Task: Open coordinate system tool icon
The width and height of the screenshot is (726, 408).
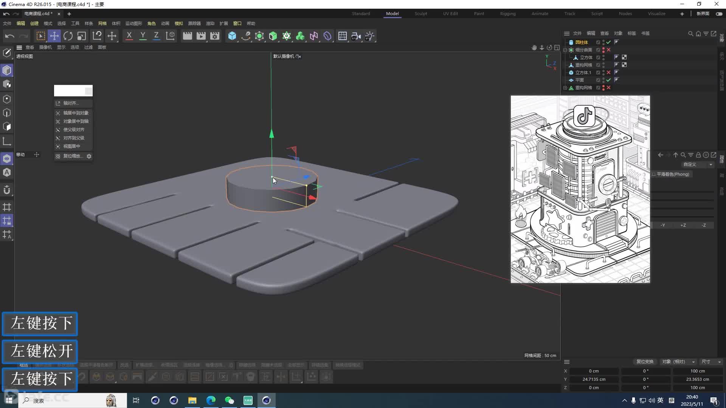Action: 171,36
